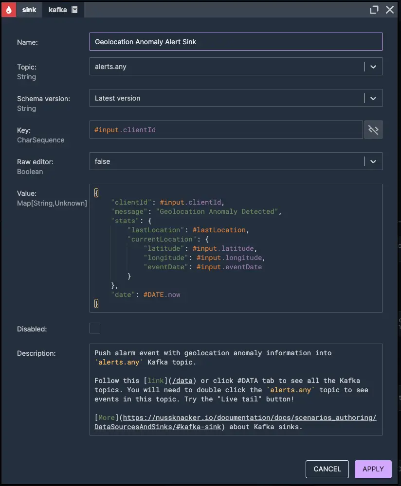Toggle the Key expression editor switch icon
This screenshot has height=486, width=401.
pyautogui.click(x=373, y=130)
